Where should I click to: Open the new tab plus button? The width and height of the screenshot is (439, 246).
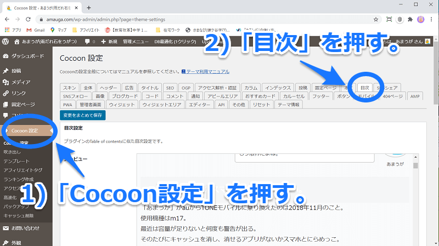89,7
